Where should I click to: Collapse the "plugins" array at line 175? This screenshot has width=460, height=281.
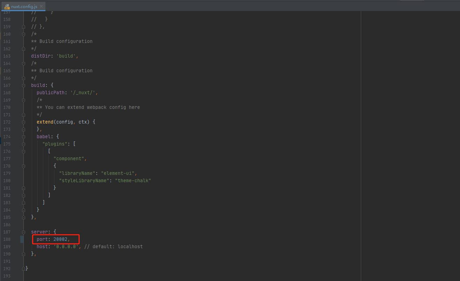point(23,144)
